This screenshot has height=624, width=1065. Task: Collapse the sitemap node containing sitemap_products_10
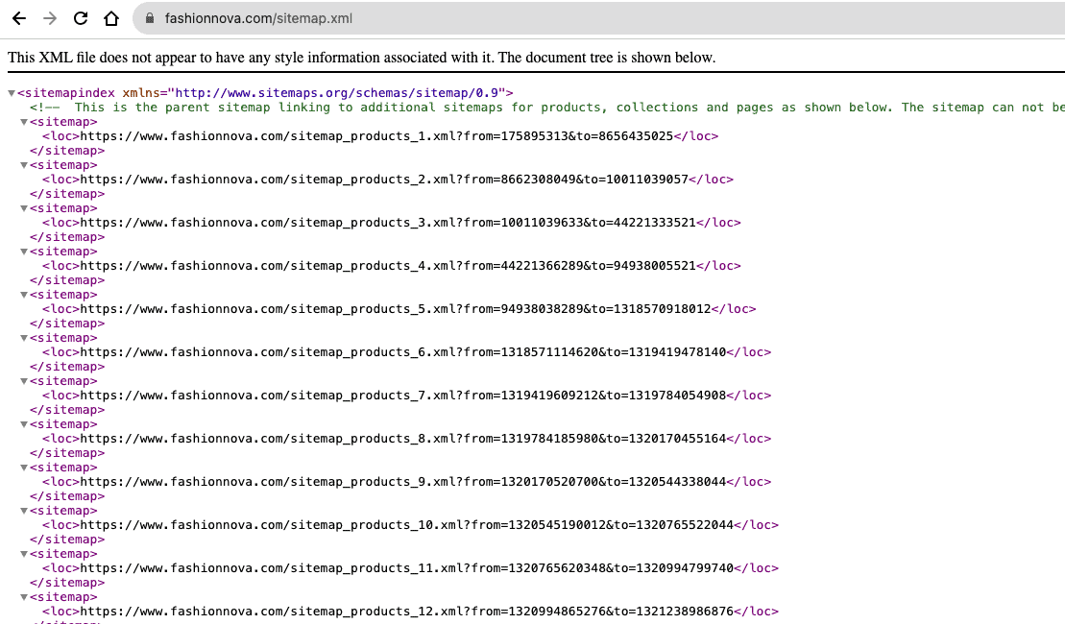(x=24, y=511)
